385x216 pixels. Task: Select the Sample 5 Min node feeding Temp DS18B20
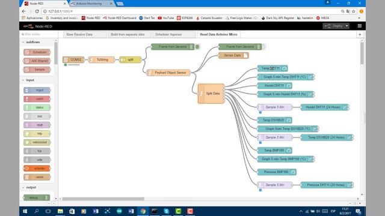(x=275, y=137)
